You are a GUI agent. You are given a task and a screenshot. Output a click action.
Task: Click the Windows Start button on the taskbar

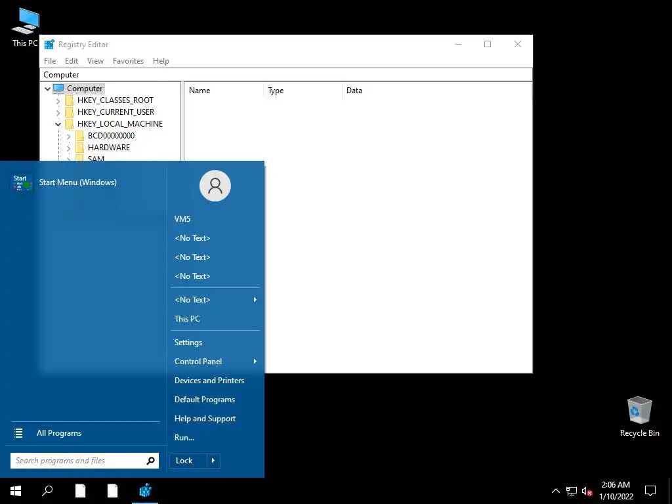click(16, 491)
